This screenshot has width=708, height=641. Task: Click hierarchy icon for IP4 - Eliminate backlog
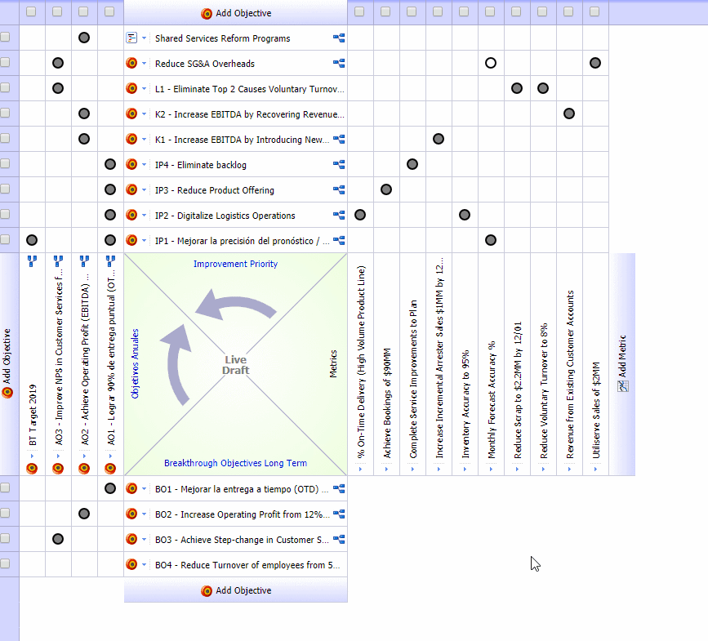click(338, 165)
